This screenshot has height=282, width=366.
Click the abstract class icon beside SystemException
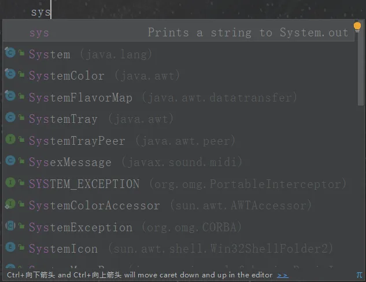tap(10, 225)
